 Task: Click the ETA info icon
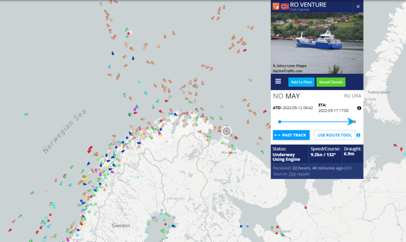coord(359,108)
